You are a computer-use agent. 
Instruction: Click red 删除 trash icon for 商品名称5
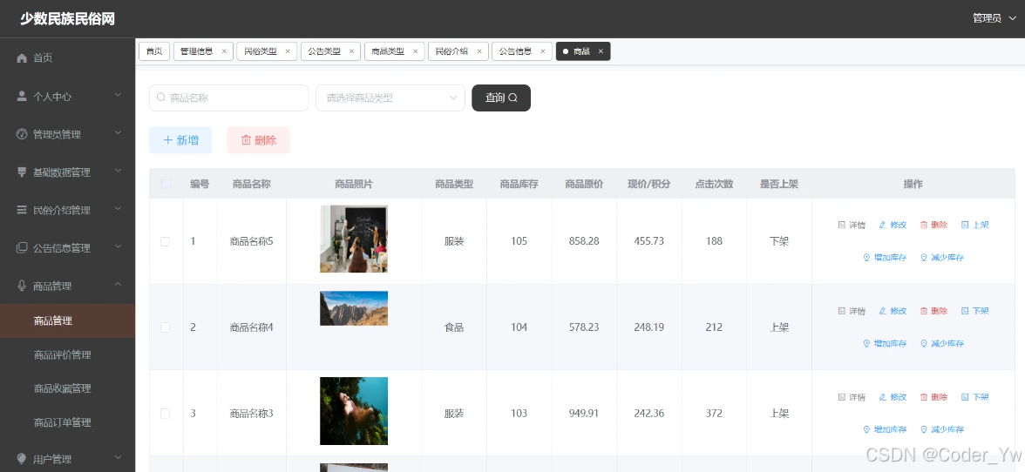pyautogui.click(x=924, y=225)
